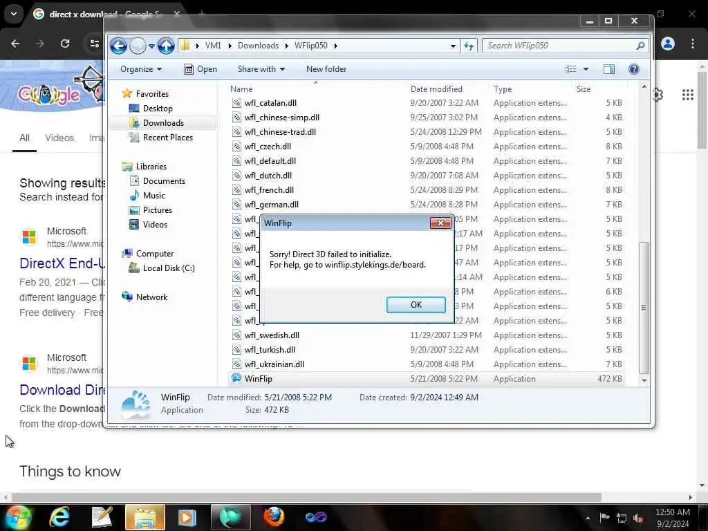
Task: Open the view options dropdown arrow
Action: 586,69
